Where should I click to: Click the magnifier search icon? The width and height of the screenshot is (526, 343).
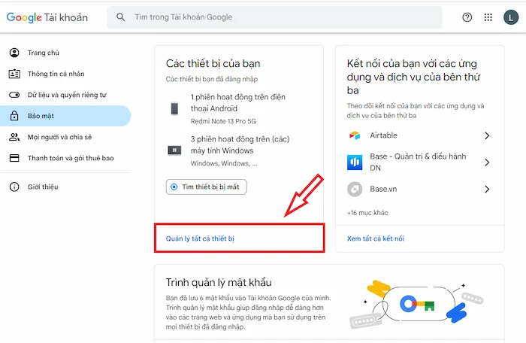[x=120, y=17]
